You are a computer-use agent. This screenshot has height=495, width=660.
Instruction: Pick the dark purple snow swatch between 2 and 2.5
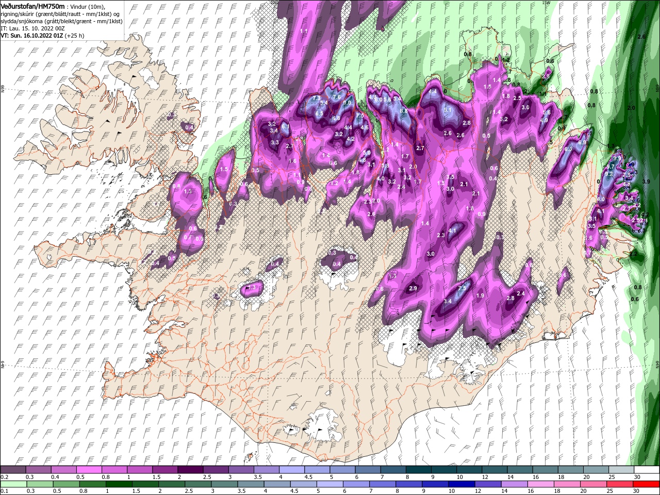pyautogui.click(x=190, y=470)
